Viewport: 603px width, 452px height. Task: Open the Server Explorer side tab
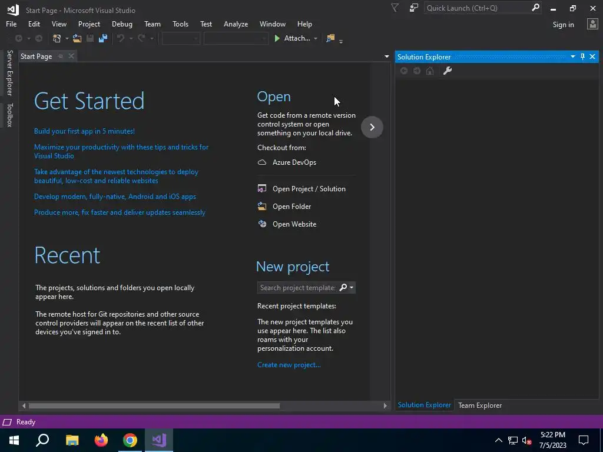click(9, 73)
